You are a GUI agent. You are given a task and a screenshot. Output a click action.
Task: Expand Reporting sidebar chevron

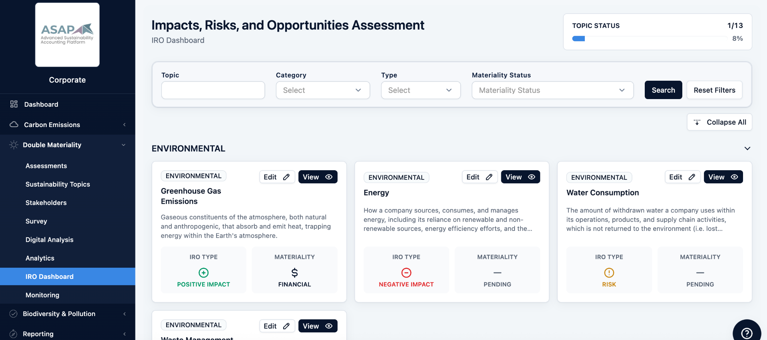tap(124, 334)
